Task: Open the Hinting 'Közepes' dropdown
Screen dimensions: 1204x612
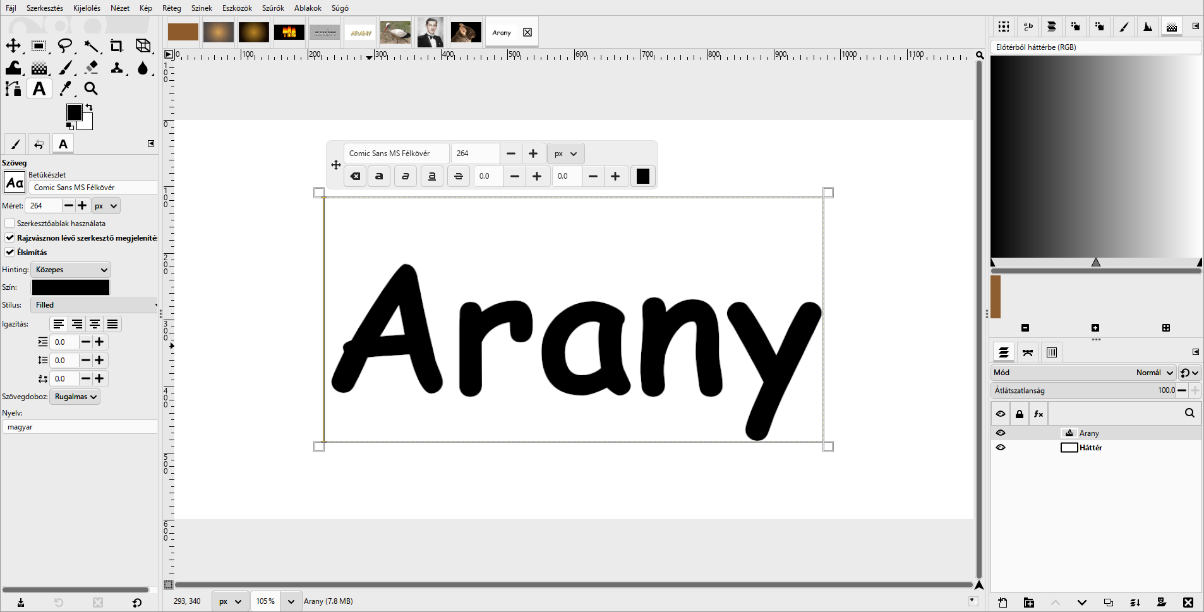Action: point(71,270)
